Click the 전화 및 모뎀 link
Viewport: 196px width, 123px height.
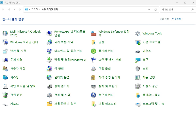click(x=62, y=95)
